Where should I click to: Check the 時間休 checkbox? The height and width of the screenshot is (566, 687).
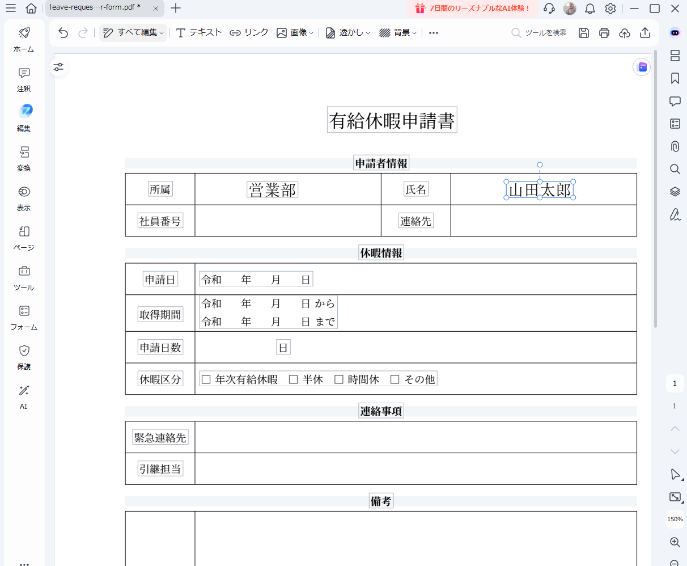[x=339, y=379]
